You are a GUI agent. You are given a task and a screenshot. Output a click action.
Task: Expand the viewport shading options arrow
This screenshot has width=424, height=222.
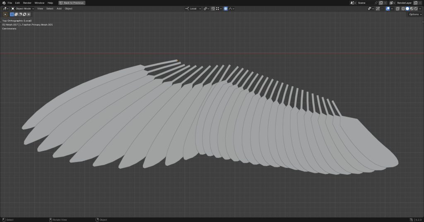(x=420, y=9)
